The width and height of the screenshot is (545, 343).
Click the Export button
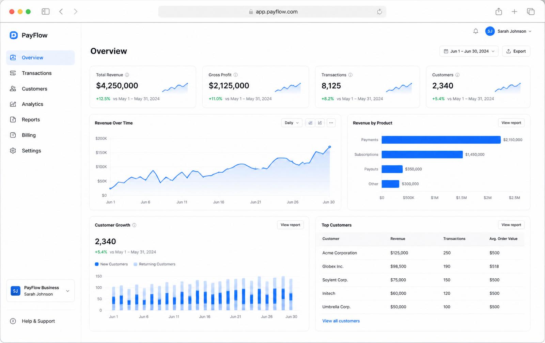pyautogui.click(x=516, y=51)
